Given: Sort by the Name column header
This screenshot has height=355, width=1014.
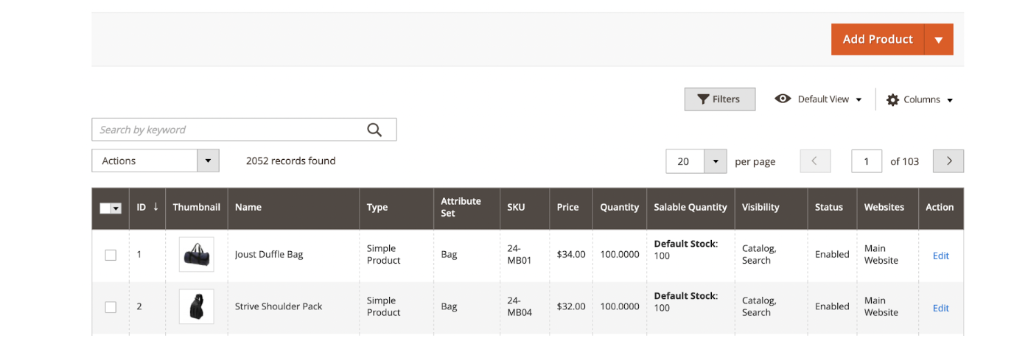Looking at the screenshot, I should tap(293, 207).
